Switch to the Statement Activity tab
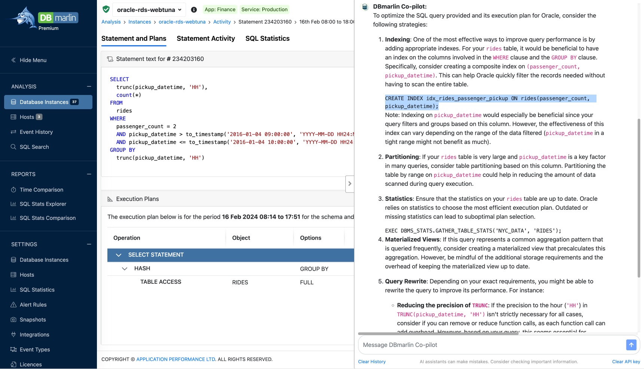644x369 pixels. [205, 39]
